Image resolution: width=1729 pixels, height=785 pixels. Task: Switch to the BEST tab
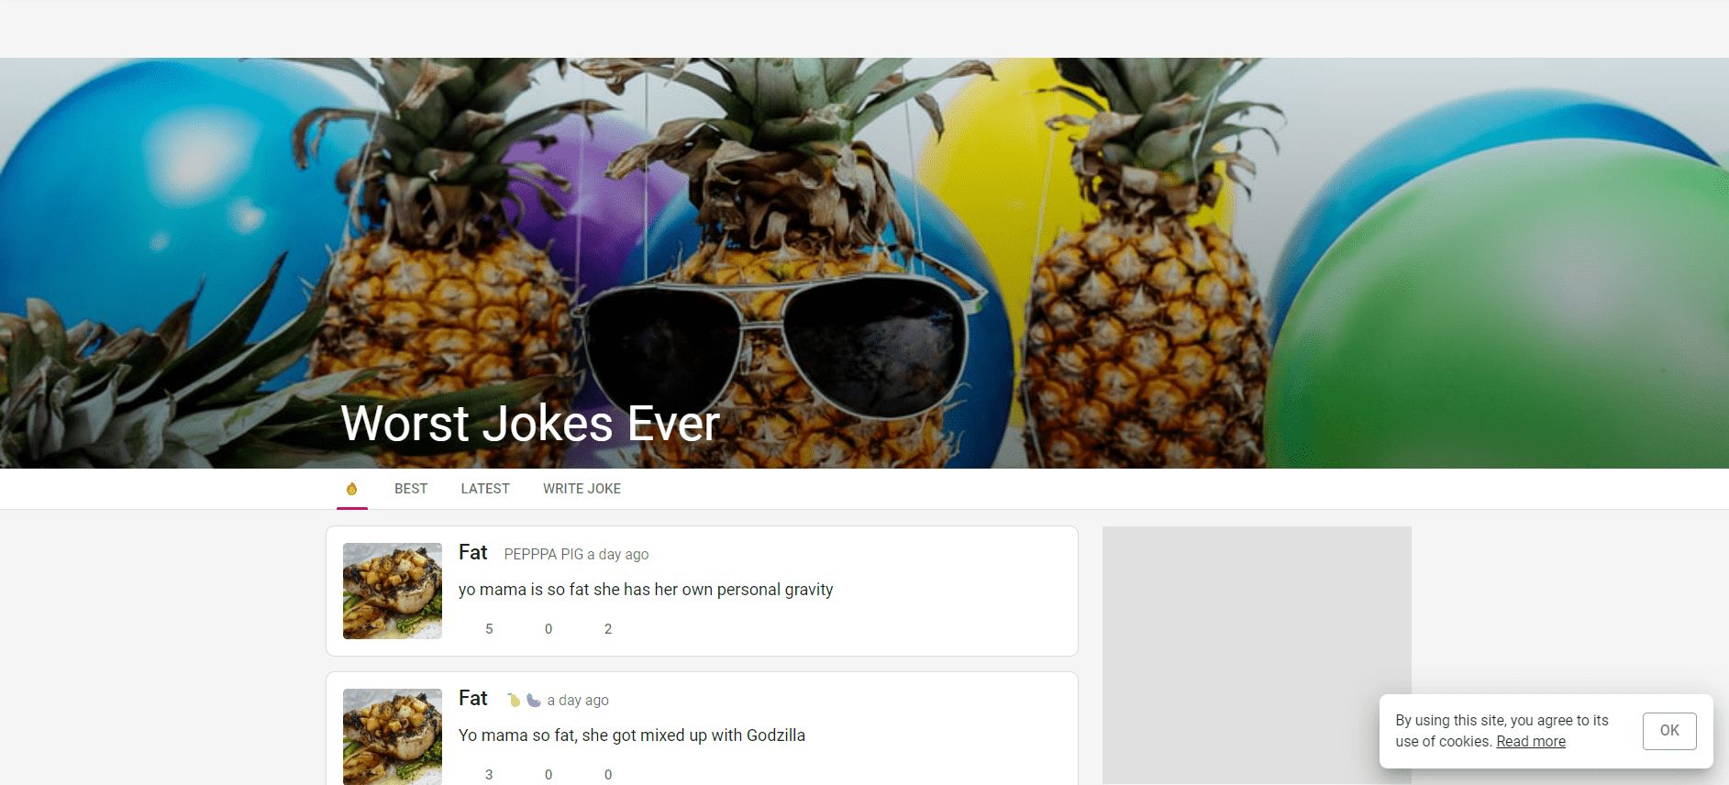click(411, 489)
